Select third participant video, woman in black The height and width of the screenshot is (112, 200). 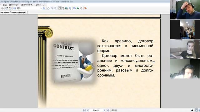pos(185,49)
